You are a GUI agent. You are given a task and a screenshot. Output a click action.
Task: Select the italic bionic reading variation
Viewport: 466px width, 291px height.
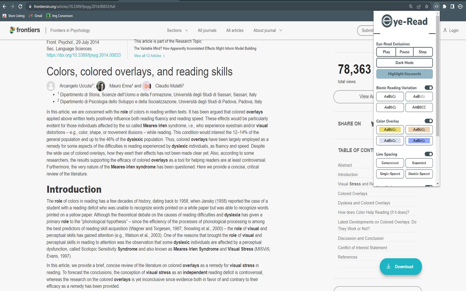coord(390,107)
